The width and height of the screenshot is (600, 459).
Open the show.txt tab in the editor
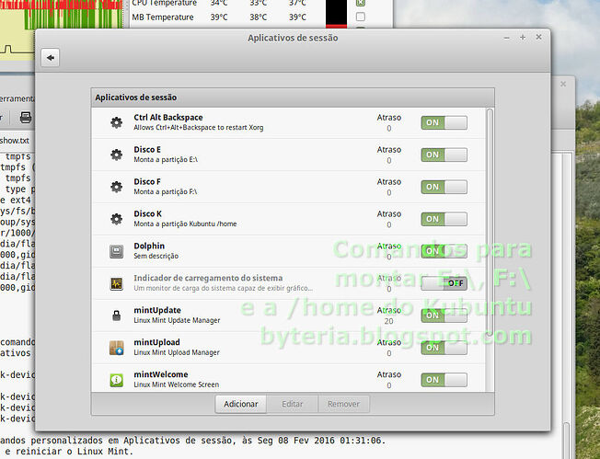coord(15,141)
